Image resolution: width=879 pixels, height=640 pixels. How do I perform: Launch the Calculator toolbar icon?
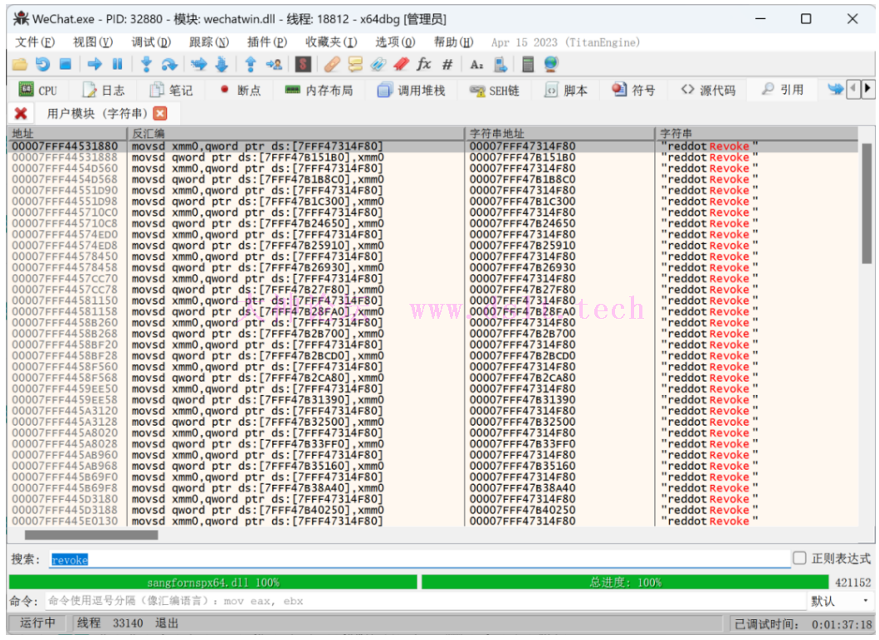click(528, 65)
